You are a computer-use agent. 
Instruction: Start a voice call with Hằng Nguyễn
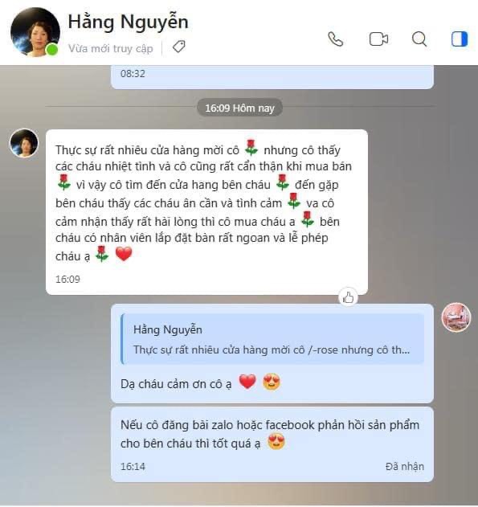[336, 39]
